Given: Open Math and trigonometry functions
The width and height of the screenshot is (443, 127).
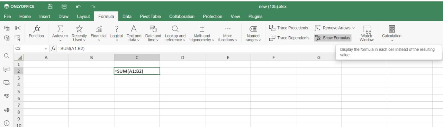Looking at the screenshot, I should (x=202, y=33).
